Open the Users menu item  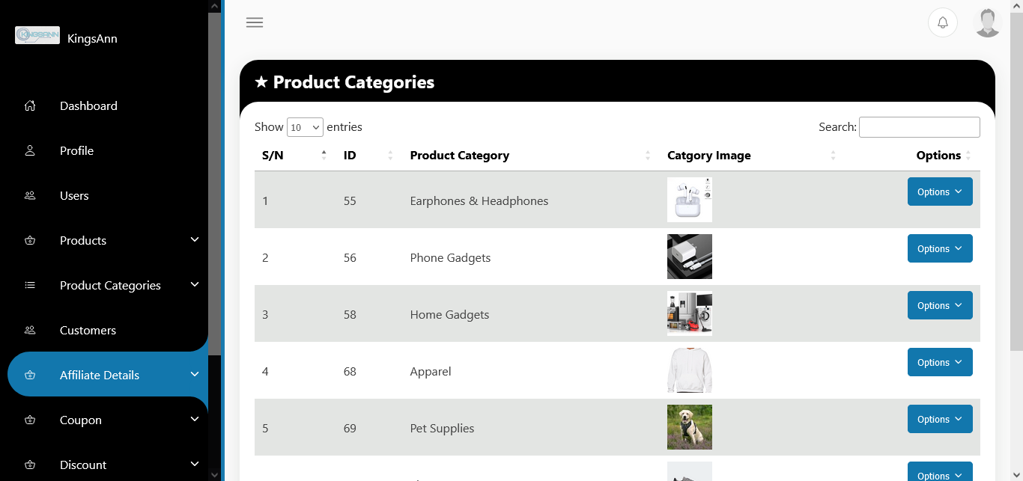tap(74, 195)
